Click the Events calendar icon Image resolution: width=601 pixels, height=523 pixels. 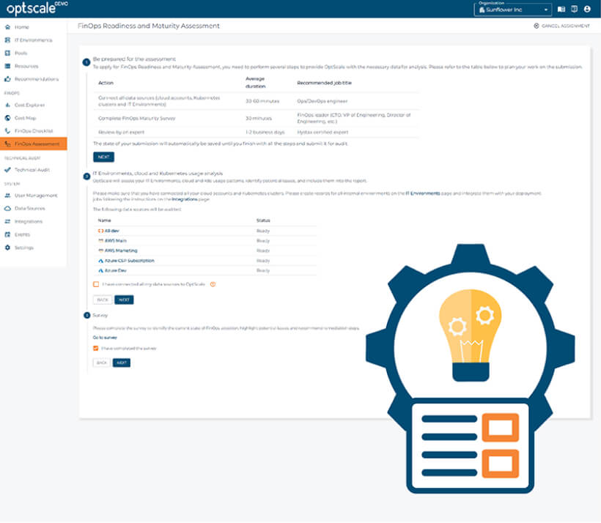click(x=7, y=234)
